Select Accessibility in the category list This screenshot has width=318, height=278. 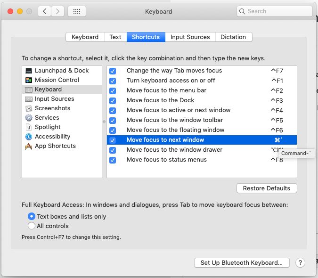click(62, 137)
